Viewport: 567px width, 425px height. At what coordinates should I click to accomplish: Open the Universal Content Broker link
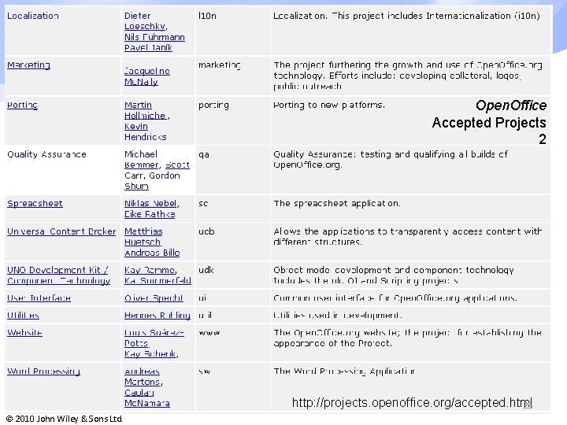61,231
